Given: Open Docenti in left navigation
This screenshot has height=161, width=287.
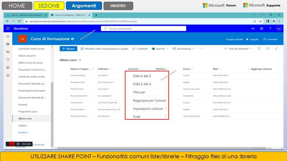Looking at the screenshot, I should pyautogui.click(x=23, y=104).
